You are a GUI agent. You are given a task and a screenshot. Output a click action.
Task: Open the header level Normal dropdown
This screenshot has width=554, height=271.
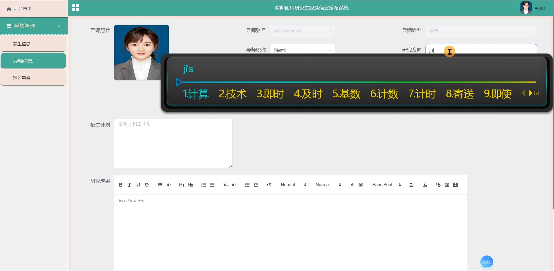click(x=328, y=185)
